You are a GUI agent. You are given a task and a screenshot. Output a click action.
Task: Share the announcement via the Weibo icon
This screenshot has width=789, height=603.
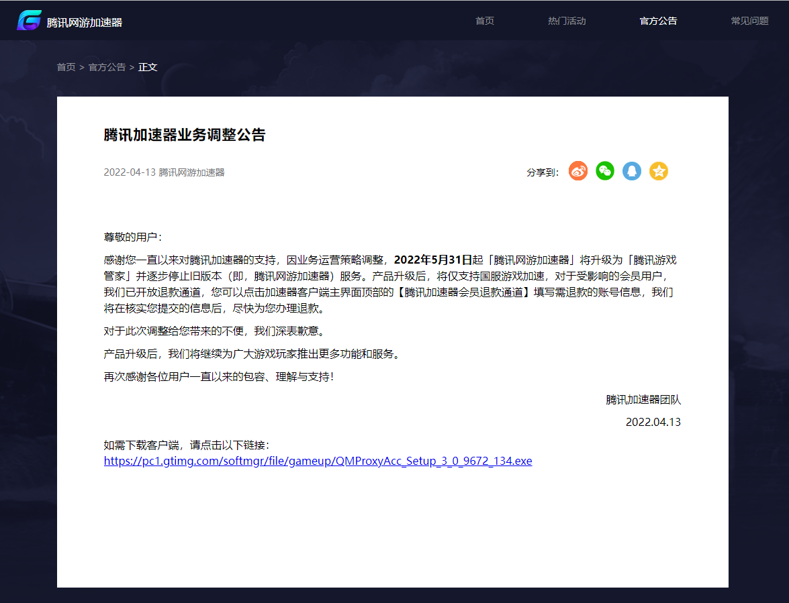click(x=577, y=171)
